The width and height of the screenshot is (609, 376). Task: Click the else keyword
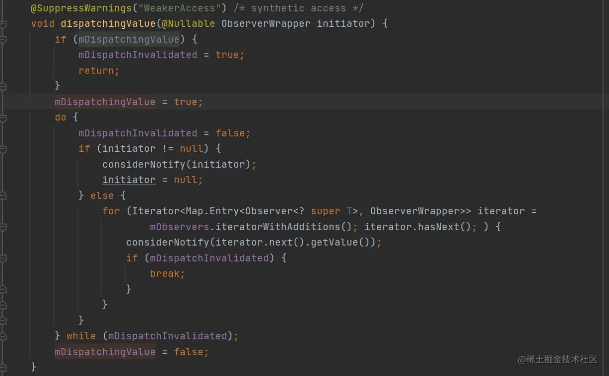pos(102,195)
